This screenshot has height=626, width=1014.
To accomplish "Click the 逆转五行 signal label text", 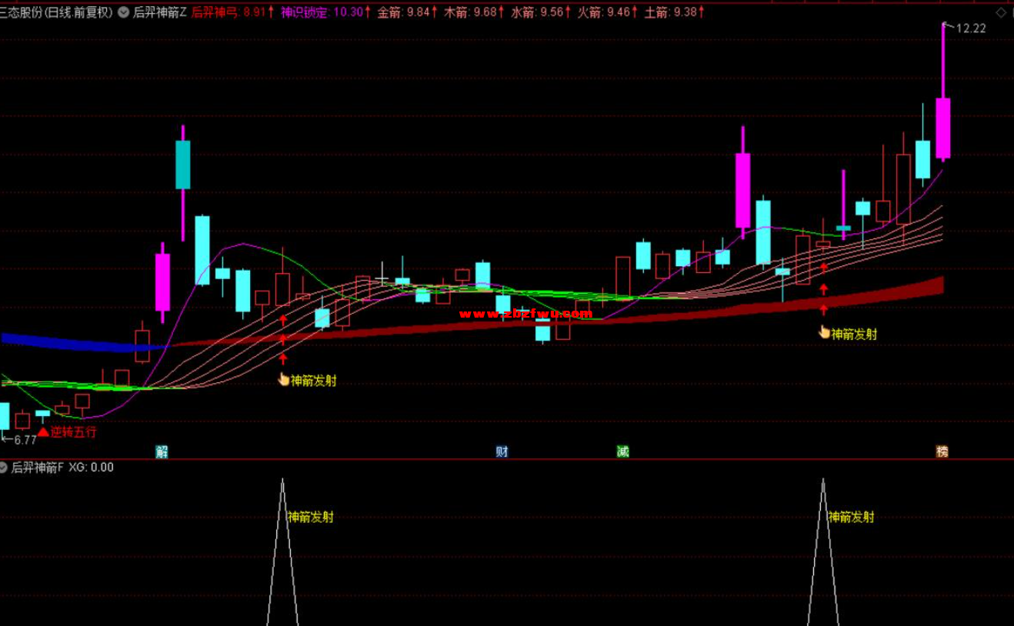I will click(x=74, y=431).
